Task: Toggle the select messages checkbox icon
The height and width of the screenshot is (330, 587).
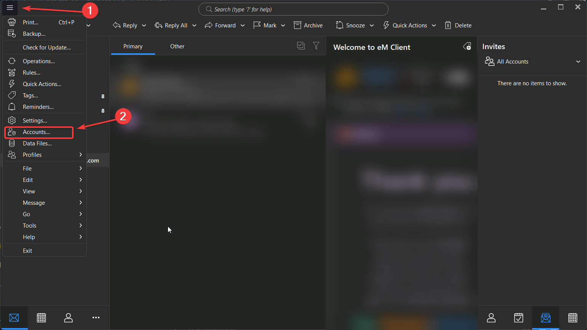Action: click(x=301, y=46)
